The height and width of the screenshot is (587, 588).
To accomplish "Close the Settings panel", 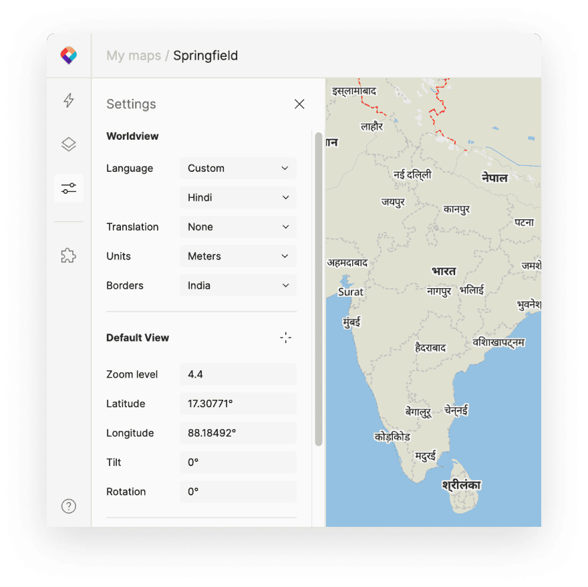I will (x=299, y=104).
